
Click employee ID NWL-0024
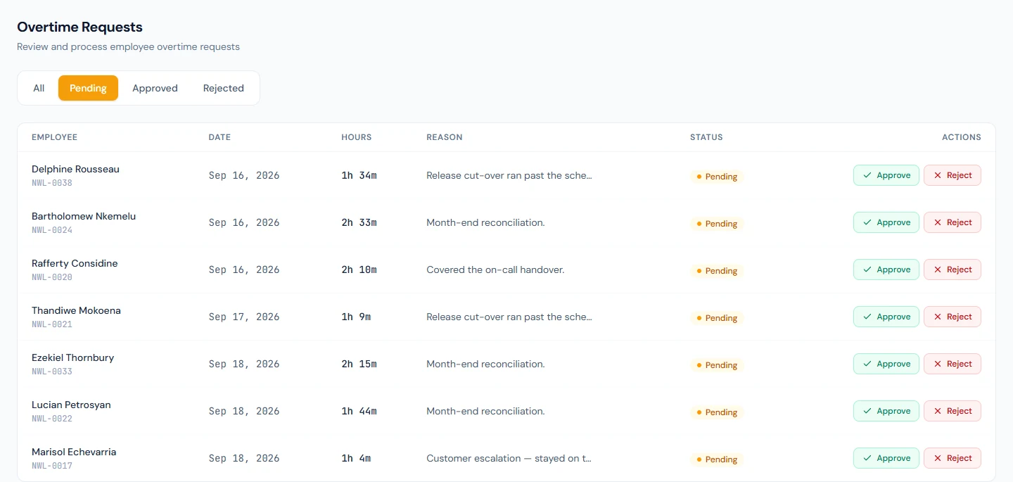point(52,230)
